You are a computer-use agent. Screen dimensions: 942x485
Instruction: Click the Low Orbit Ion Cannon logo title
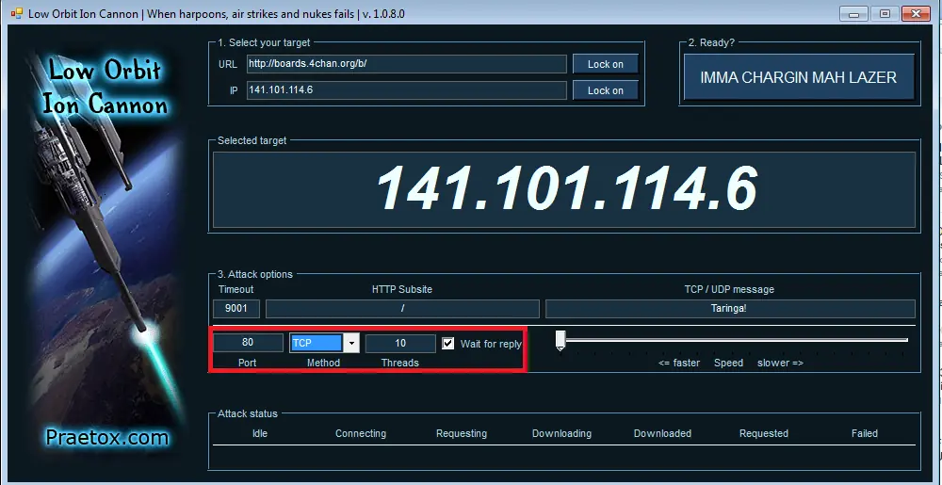tap(105, 88)
